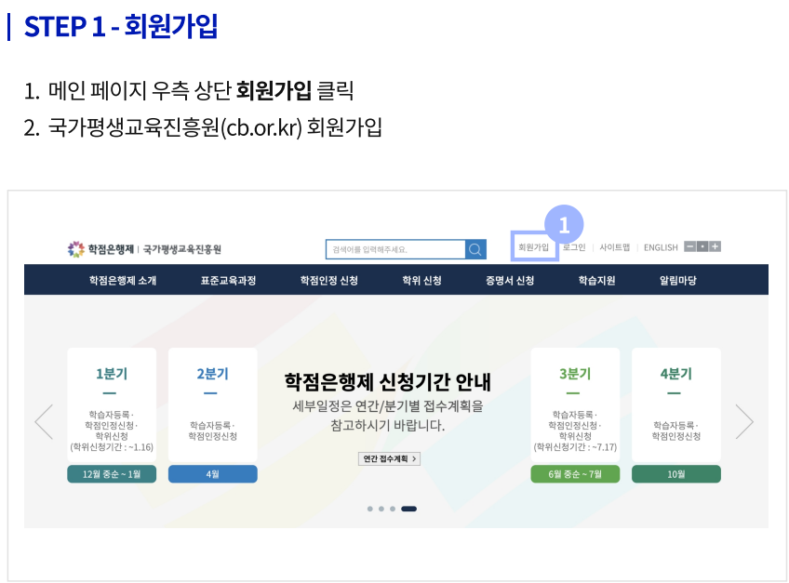Reset font size with middle dot button

[x=702, y=246]
